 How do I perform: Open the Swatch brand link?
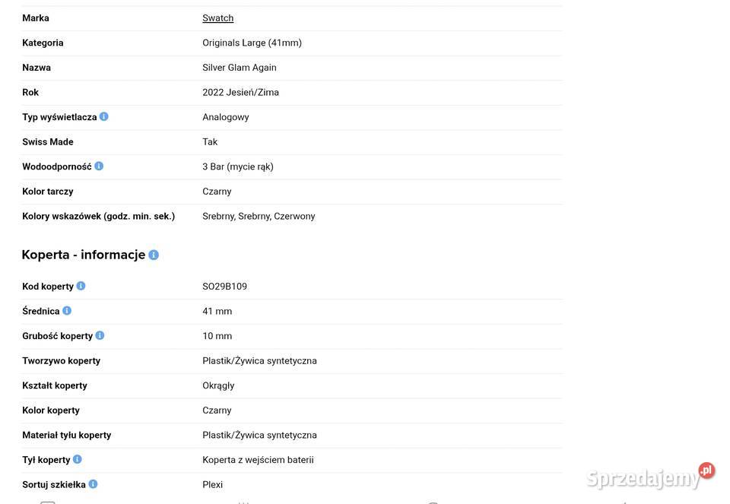(x=217, y=17)
